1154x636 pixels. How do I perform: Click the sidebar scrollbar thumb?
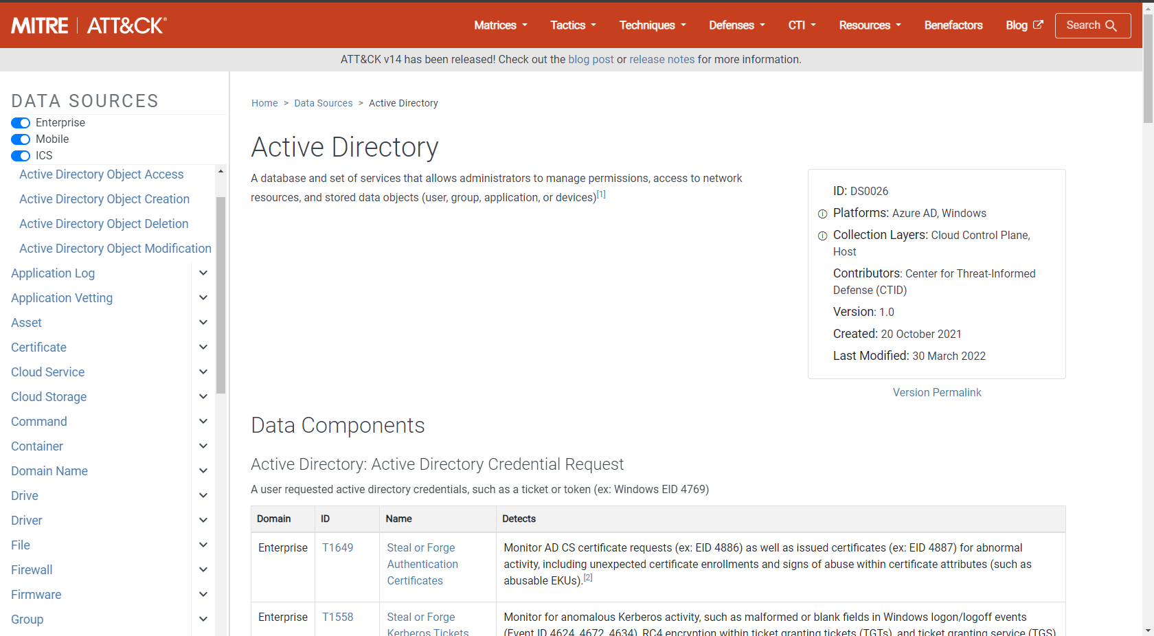coord(220,295)
